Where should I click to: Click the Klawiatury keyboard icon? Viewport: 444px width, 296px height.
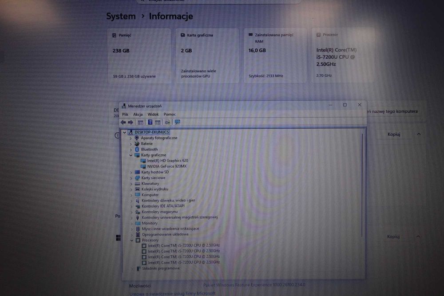137,183
